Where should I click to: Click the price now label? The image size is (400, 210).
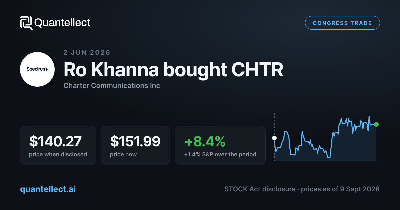click(123, 154)
